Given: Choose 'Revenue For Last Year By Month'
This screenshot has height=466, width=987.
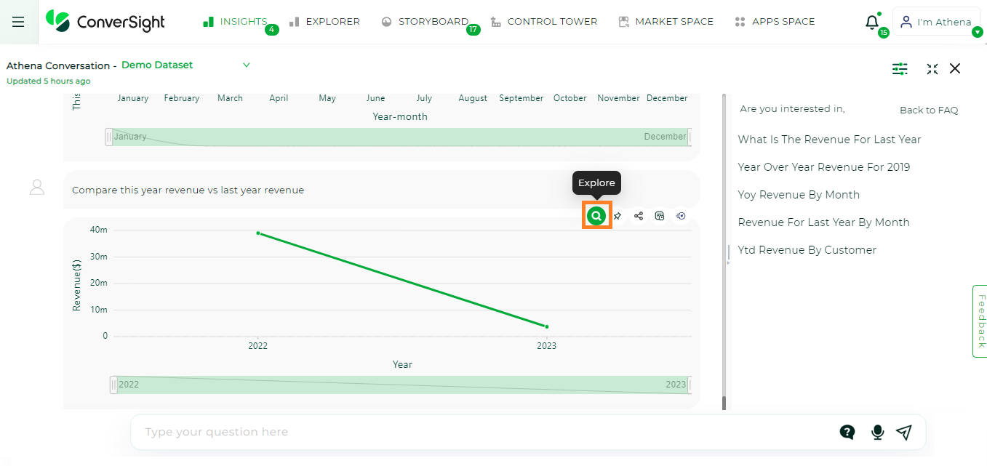Looking at the screenshot, I should pyautogui.click(x=823, y=222).
